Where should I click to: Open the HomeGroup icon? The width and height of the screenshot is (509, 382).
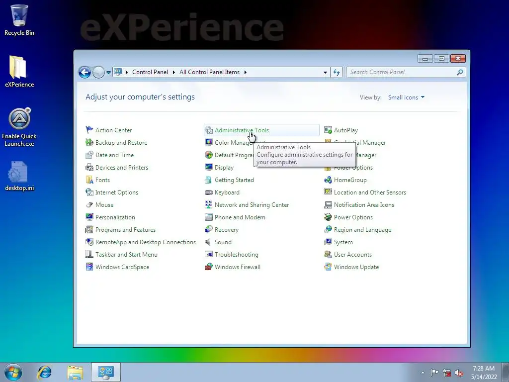pyautogui.click(x=328, y=180)
